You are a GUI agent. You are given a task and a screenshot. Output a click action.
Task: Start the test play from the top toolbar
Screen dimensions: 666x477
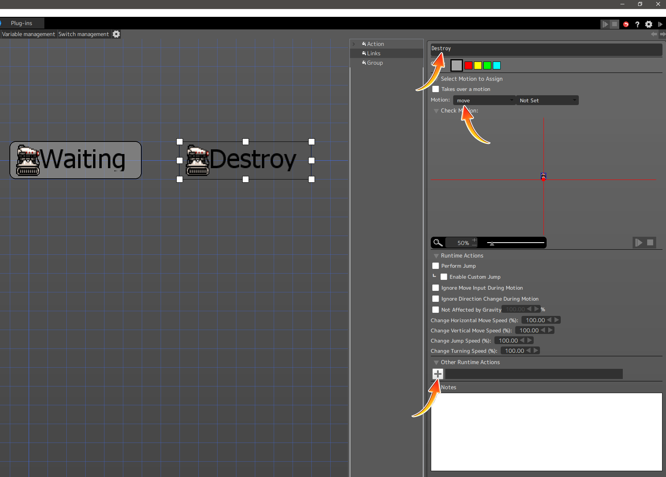[x=605, y=24]
